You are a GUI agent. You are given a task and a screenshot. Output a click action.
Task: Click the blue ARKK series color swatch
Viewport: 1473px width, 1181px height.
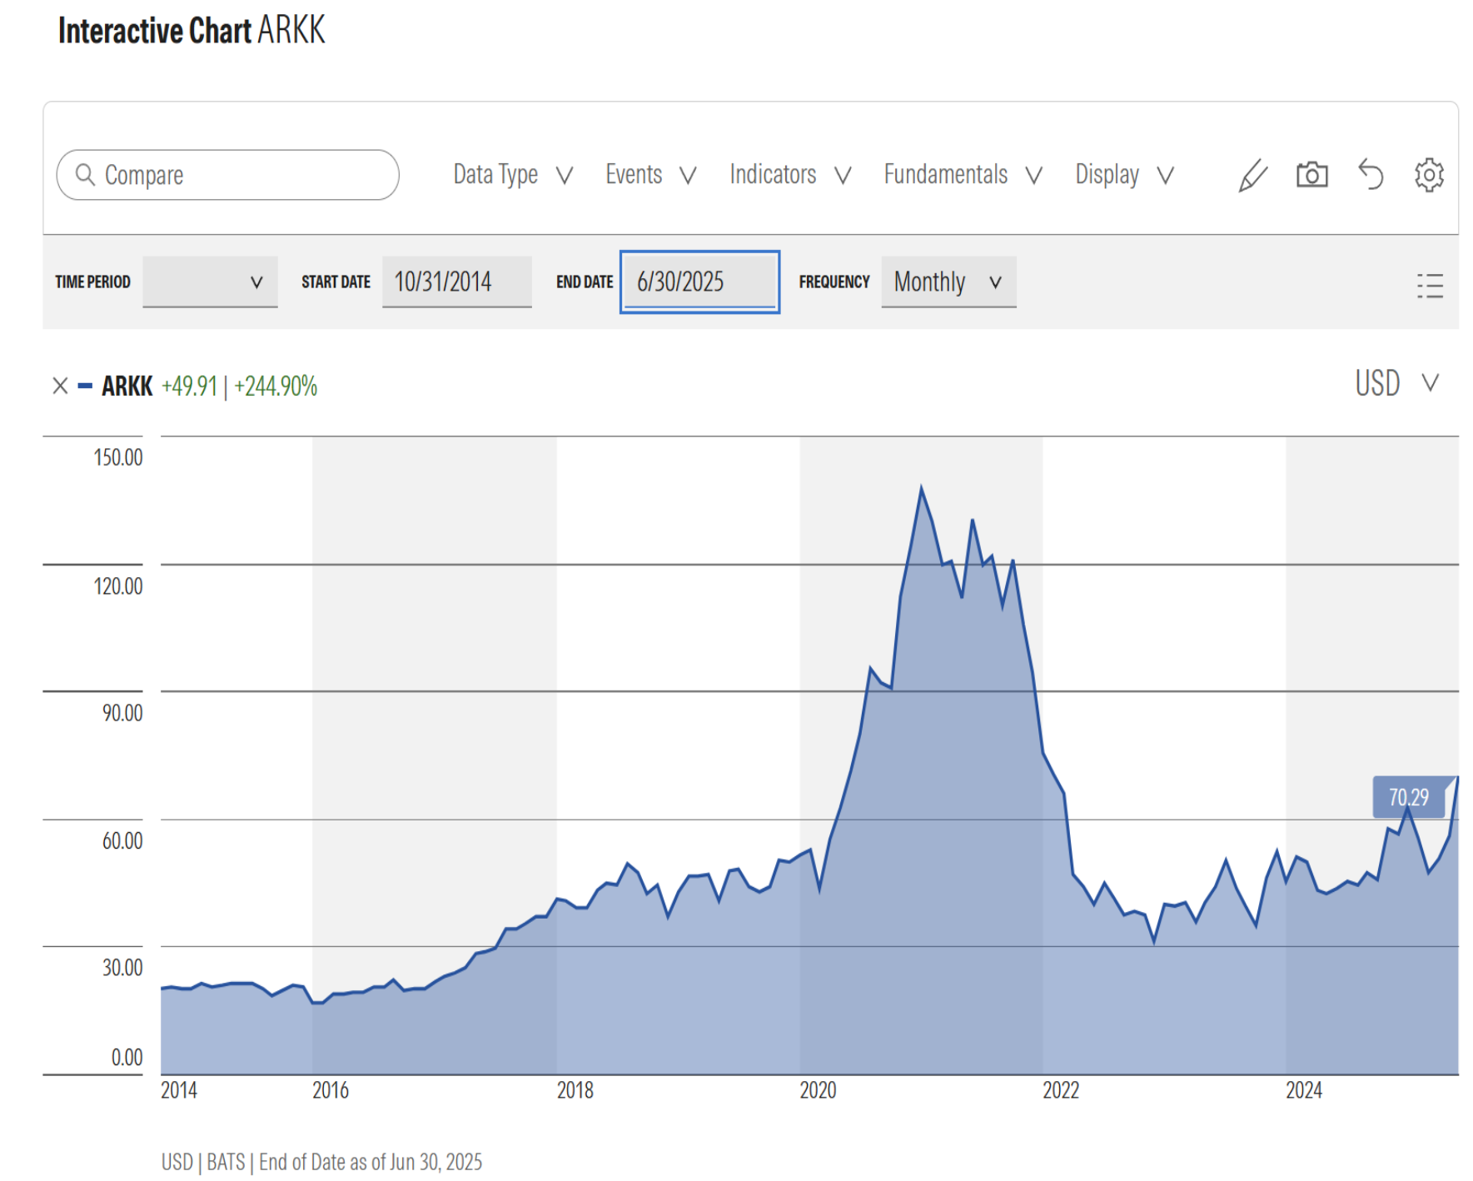[85, 386]
